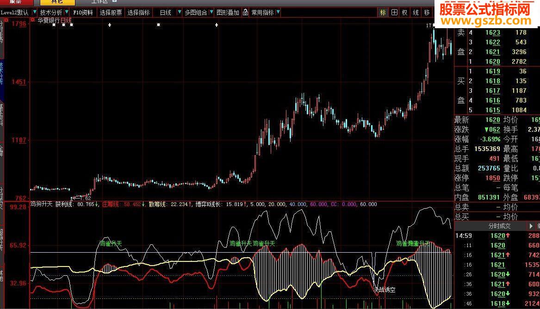Open F10资料 company info

[83, 12]
